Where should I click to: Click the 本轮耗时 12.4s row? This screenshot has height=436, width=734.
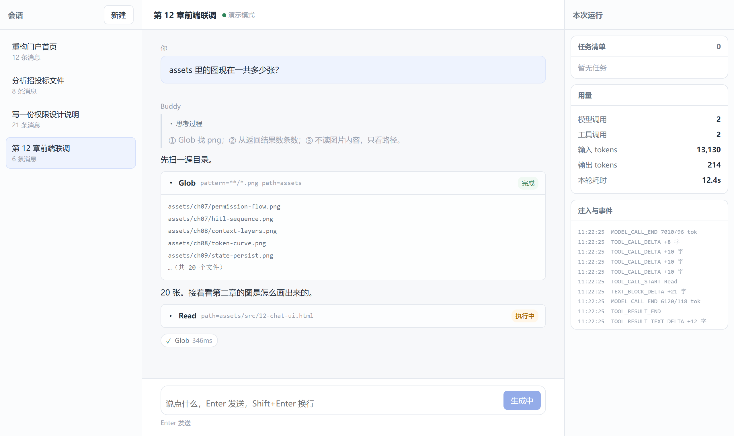click(649, 180)
